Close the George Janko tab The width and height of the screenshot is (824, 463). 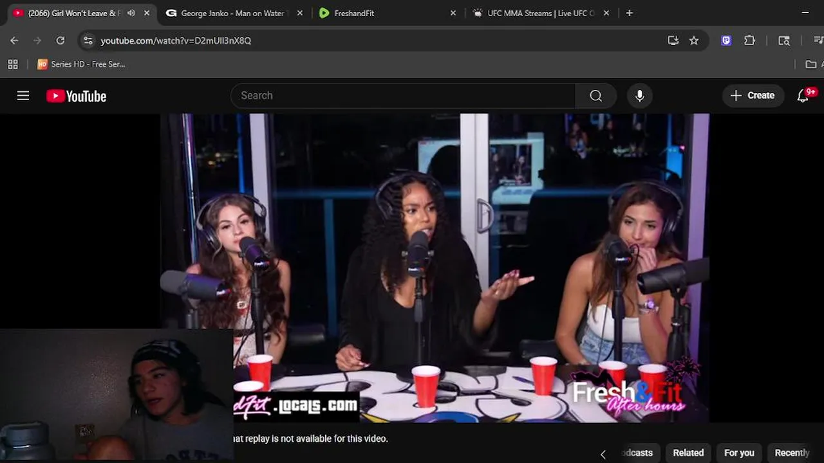pos(299,13)
